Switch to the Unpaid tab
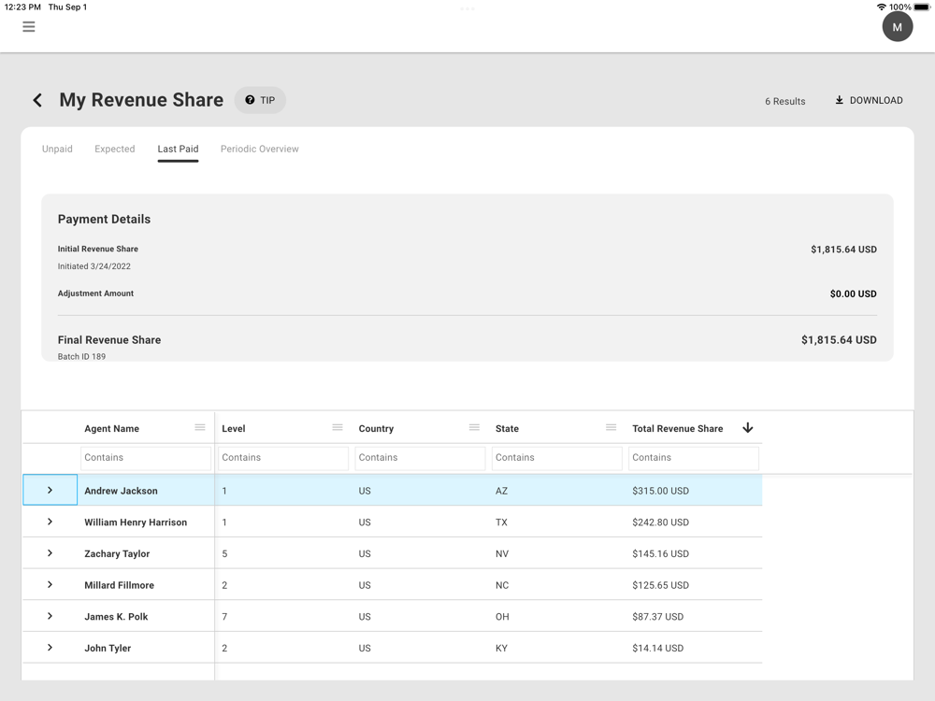The width and height of the screenshot is (935, 701). pos(57,149)
